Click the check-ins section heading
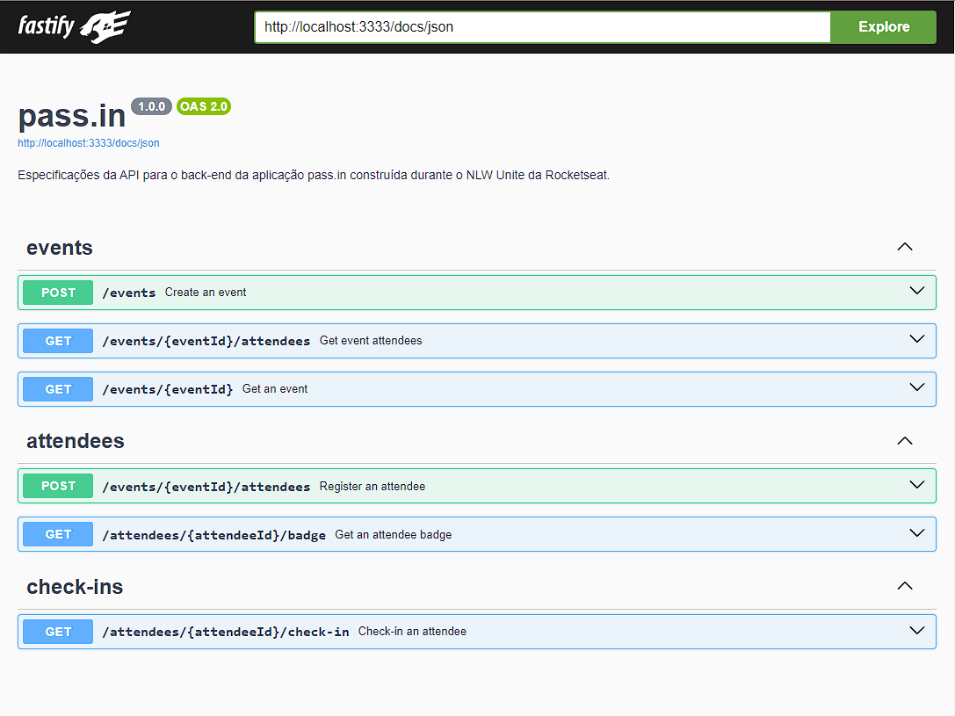Image resolution: width=955 pixels, height=716 pixels. click(x=75, y=586)
